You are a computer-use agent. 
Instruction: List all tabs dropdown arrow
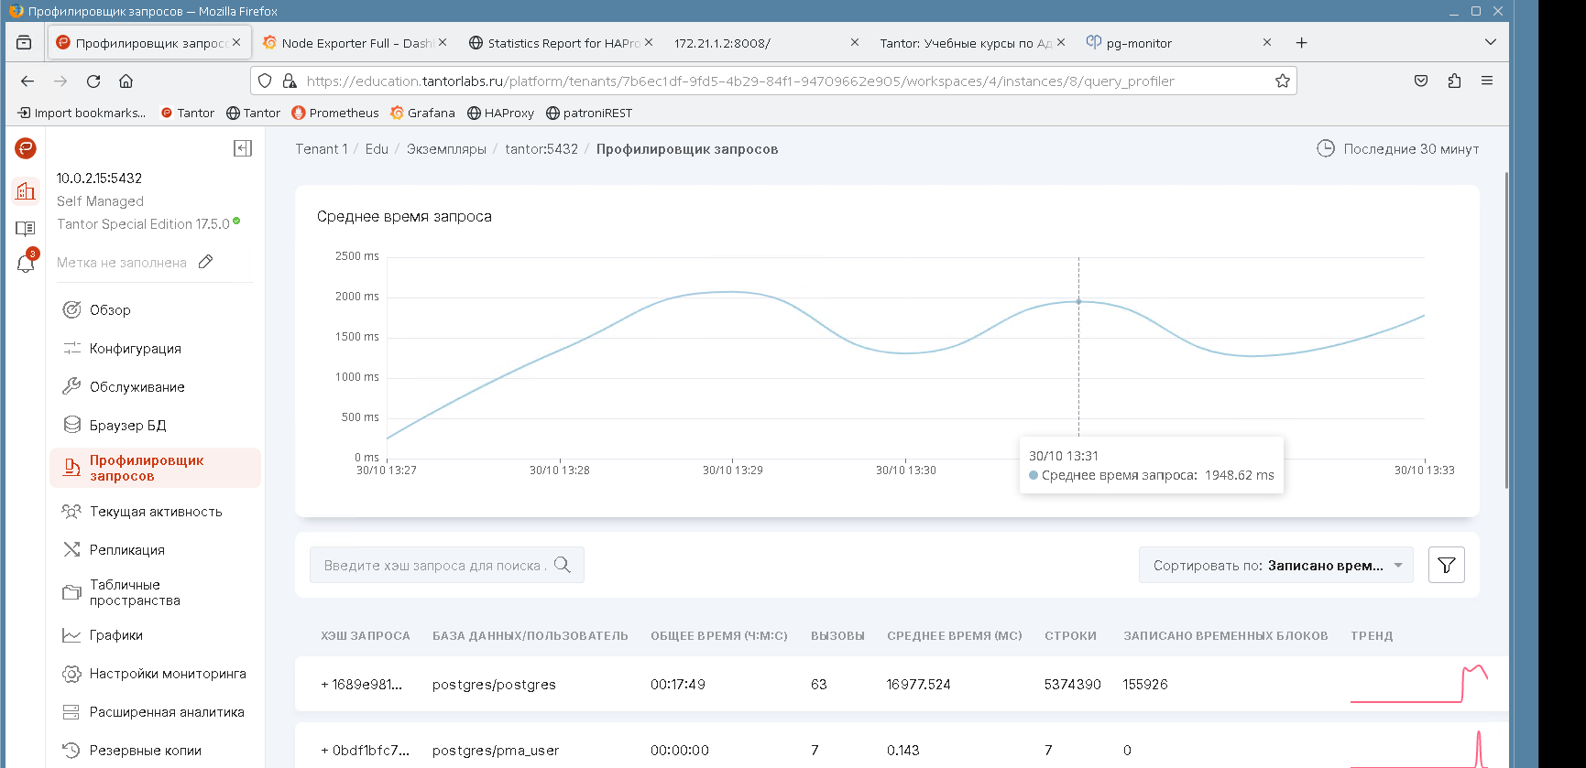1490,42
